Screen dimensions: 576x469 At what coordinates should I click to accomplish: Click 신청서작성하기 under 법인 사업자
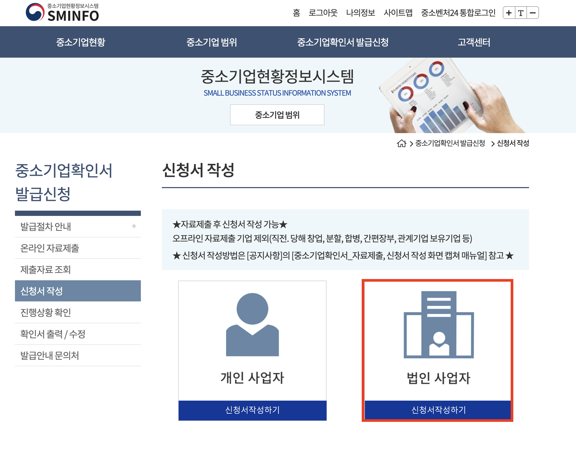(438, 410)
